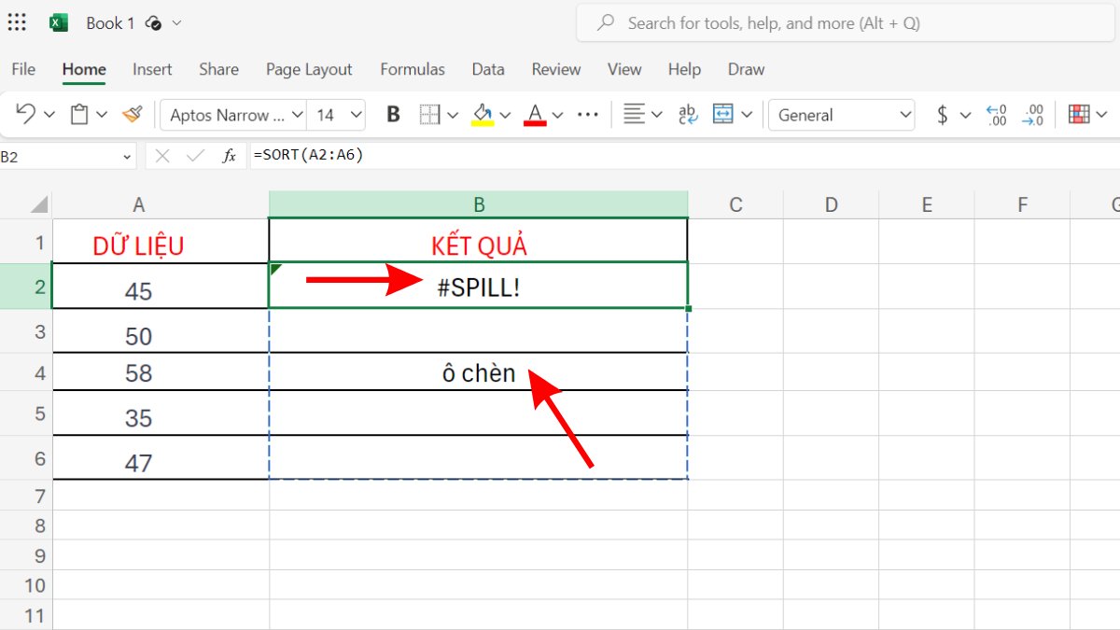Screen dimensions: 1120x630
Task: Switch to the Formulas ribbon tab
Action: (x=413, y=69)
